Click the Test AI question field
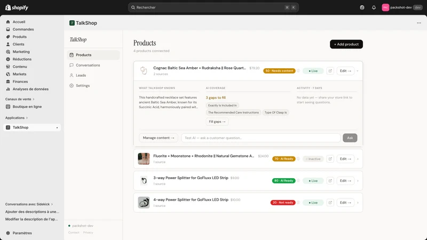The height and width of the screenshot is (240, 427). coord(261,138)
